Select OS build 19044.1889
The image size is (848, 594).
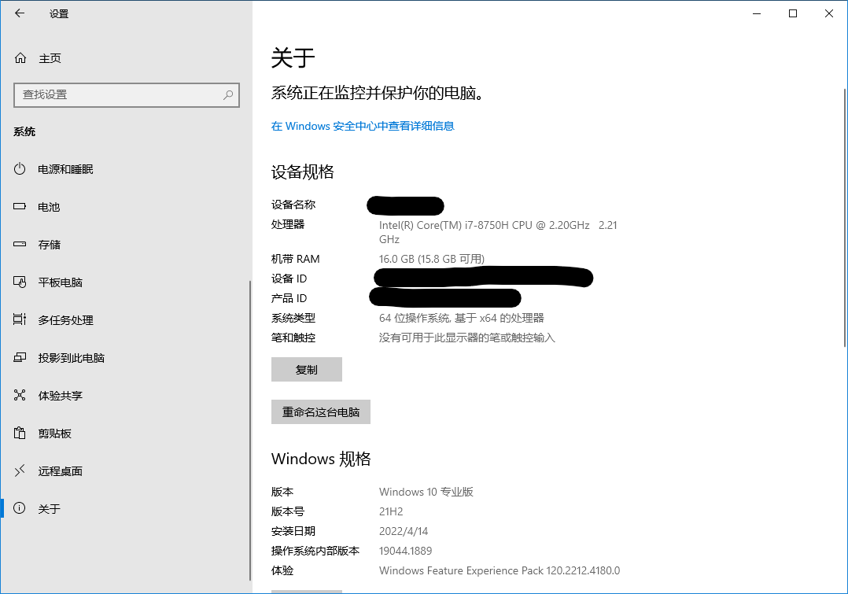406,551
